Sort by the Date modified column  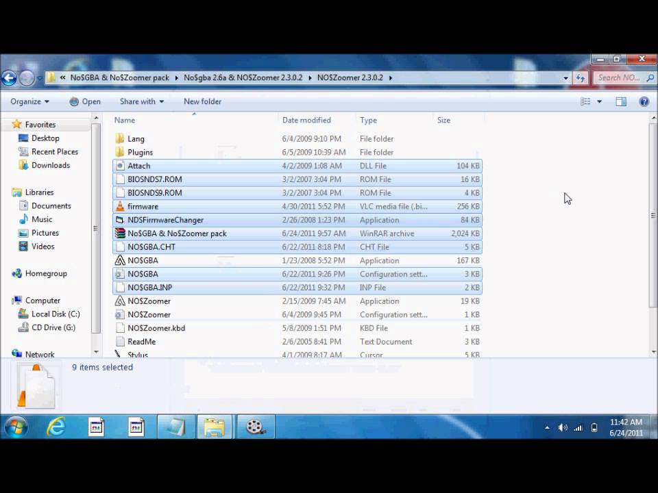(306, 121)
